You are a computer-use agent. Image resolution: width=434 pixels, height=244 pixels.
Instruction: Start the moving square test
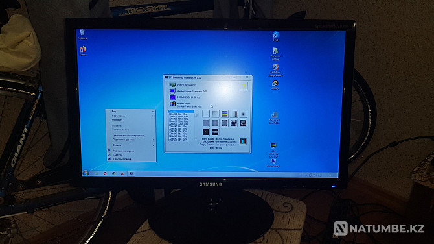pyautogui.click(x=205, y=132)
